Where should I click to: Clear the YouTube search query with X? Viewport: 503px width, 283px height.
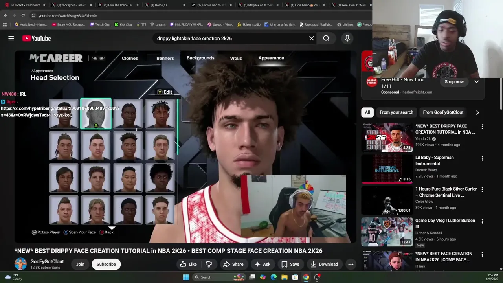coord(311,38)
